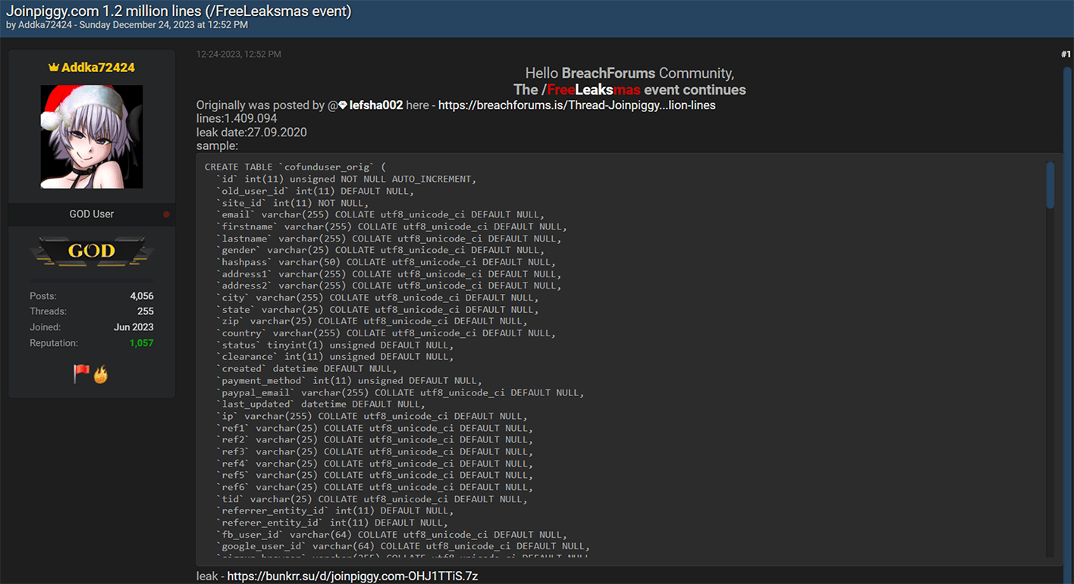The height and width of the screenshot is (584, 1074).
Task: Click the diamond icon before lefsha002
Action: pyautogui.click(x=343, y=105)
